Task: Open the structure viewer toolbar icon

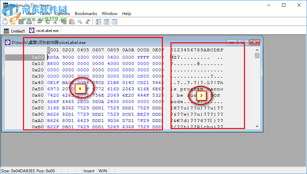Action: (x=98, y=22)
